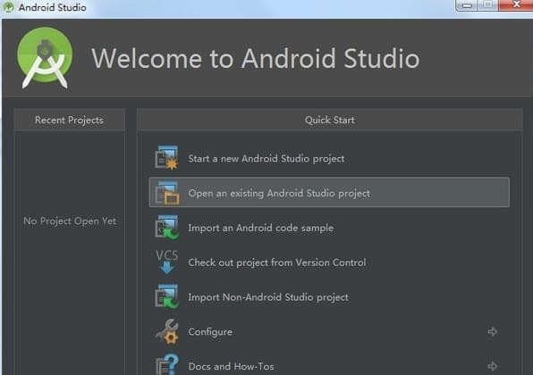533x375 pixels.
Task: Open the Configure entry label
Action: (x=210, y=331)
